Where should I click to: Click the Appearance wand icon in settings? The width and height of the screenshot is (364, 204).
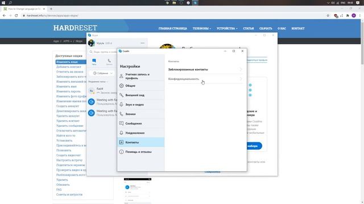point(121,95)
